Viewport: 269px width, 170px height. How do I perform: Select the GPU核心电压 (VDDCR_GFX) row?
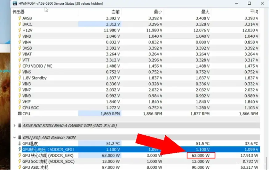pos(48,149)
